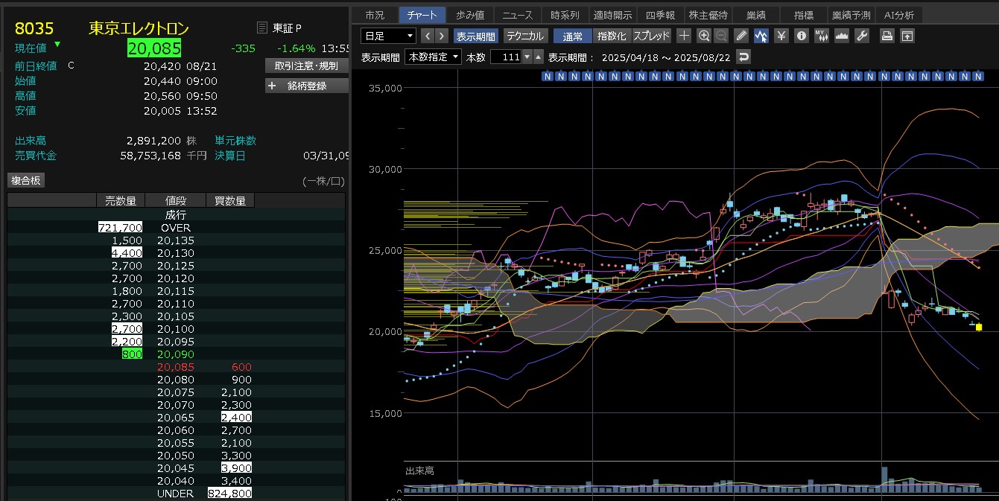Click the yen currency icon in toolbar
The height and width of the screenshot is (501, 999).
click(x=781, y=36)
